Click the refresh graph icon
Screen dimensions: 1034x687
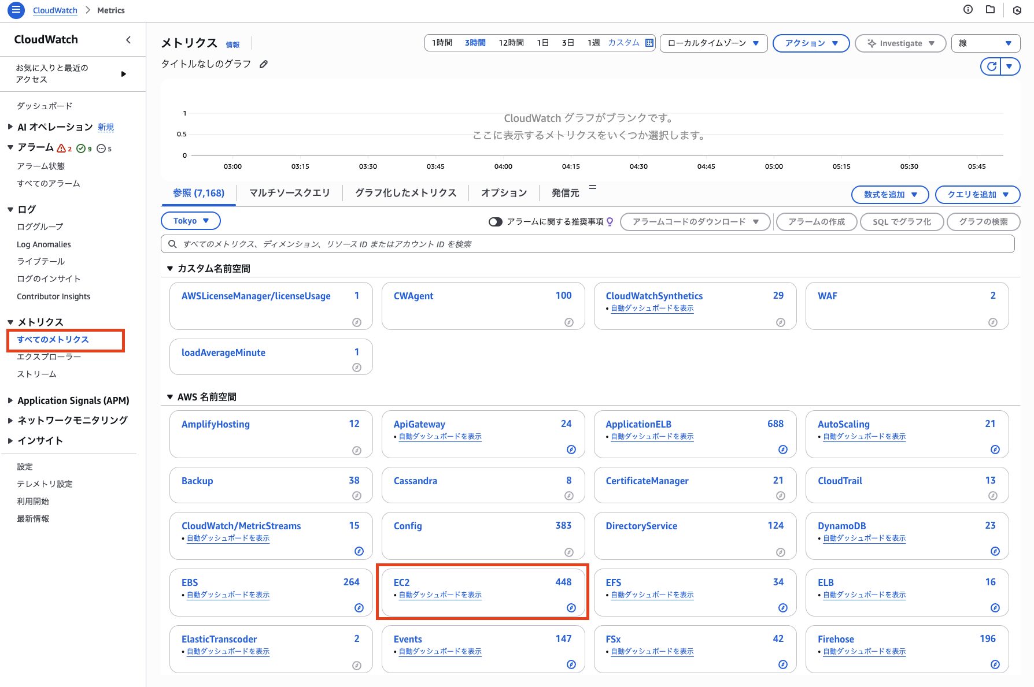tap(991, 66)
